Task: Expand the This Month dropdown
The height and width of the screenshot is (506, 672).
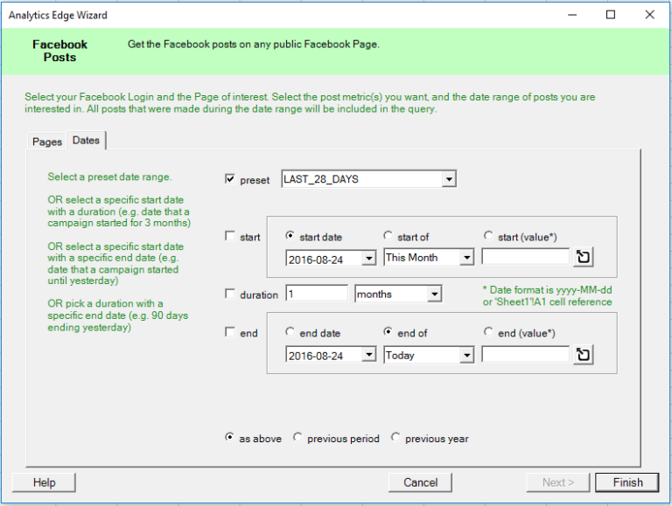Action: point(466,258)
